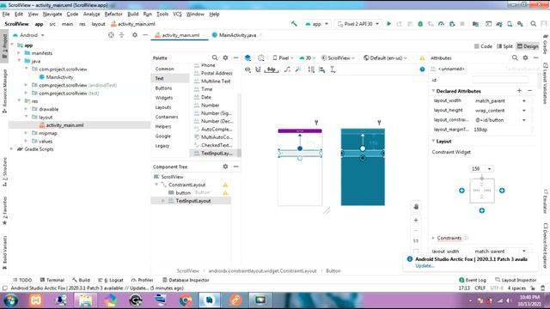
Task: Open the AVD Manager phone icon
Action: [x=510, y=24]
